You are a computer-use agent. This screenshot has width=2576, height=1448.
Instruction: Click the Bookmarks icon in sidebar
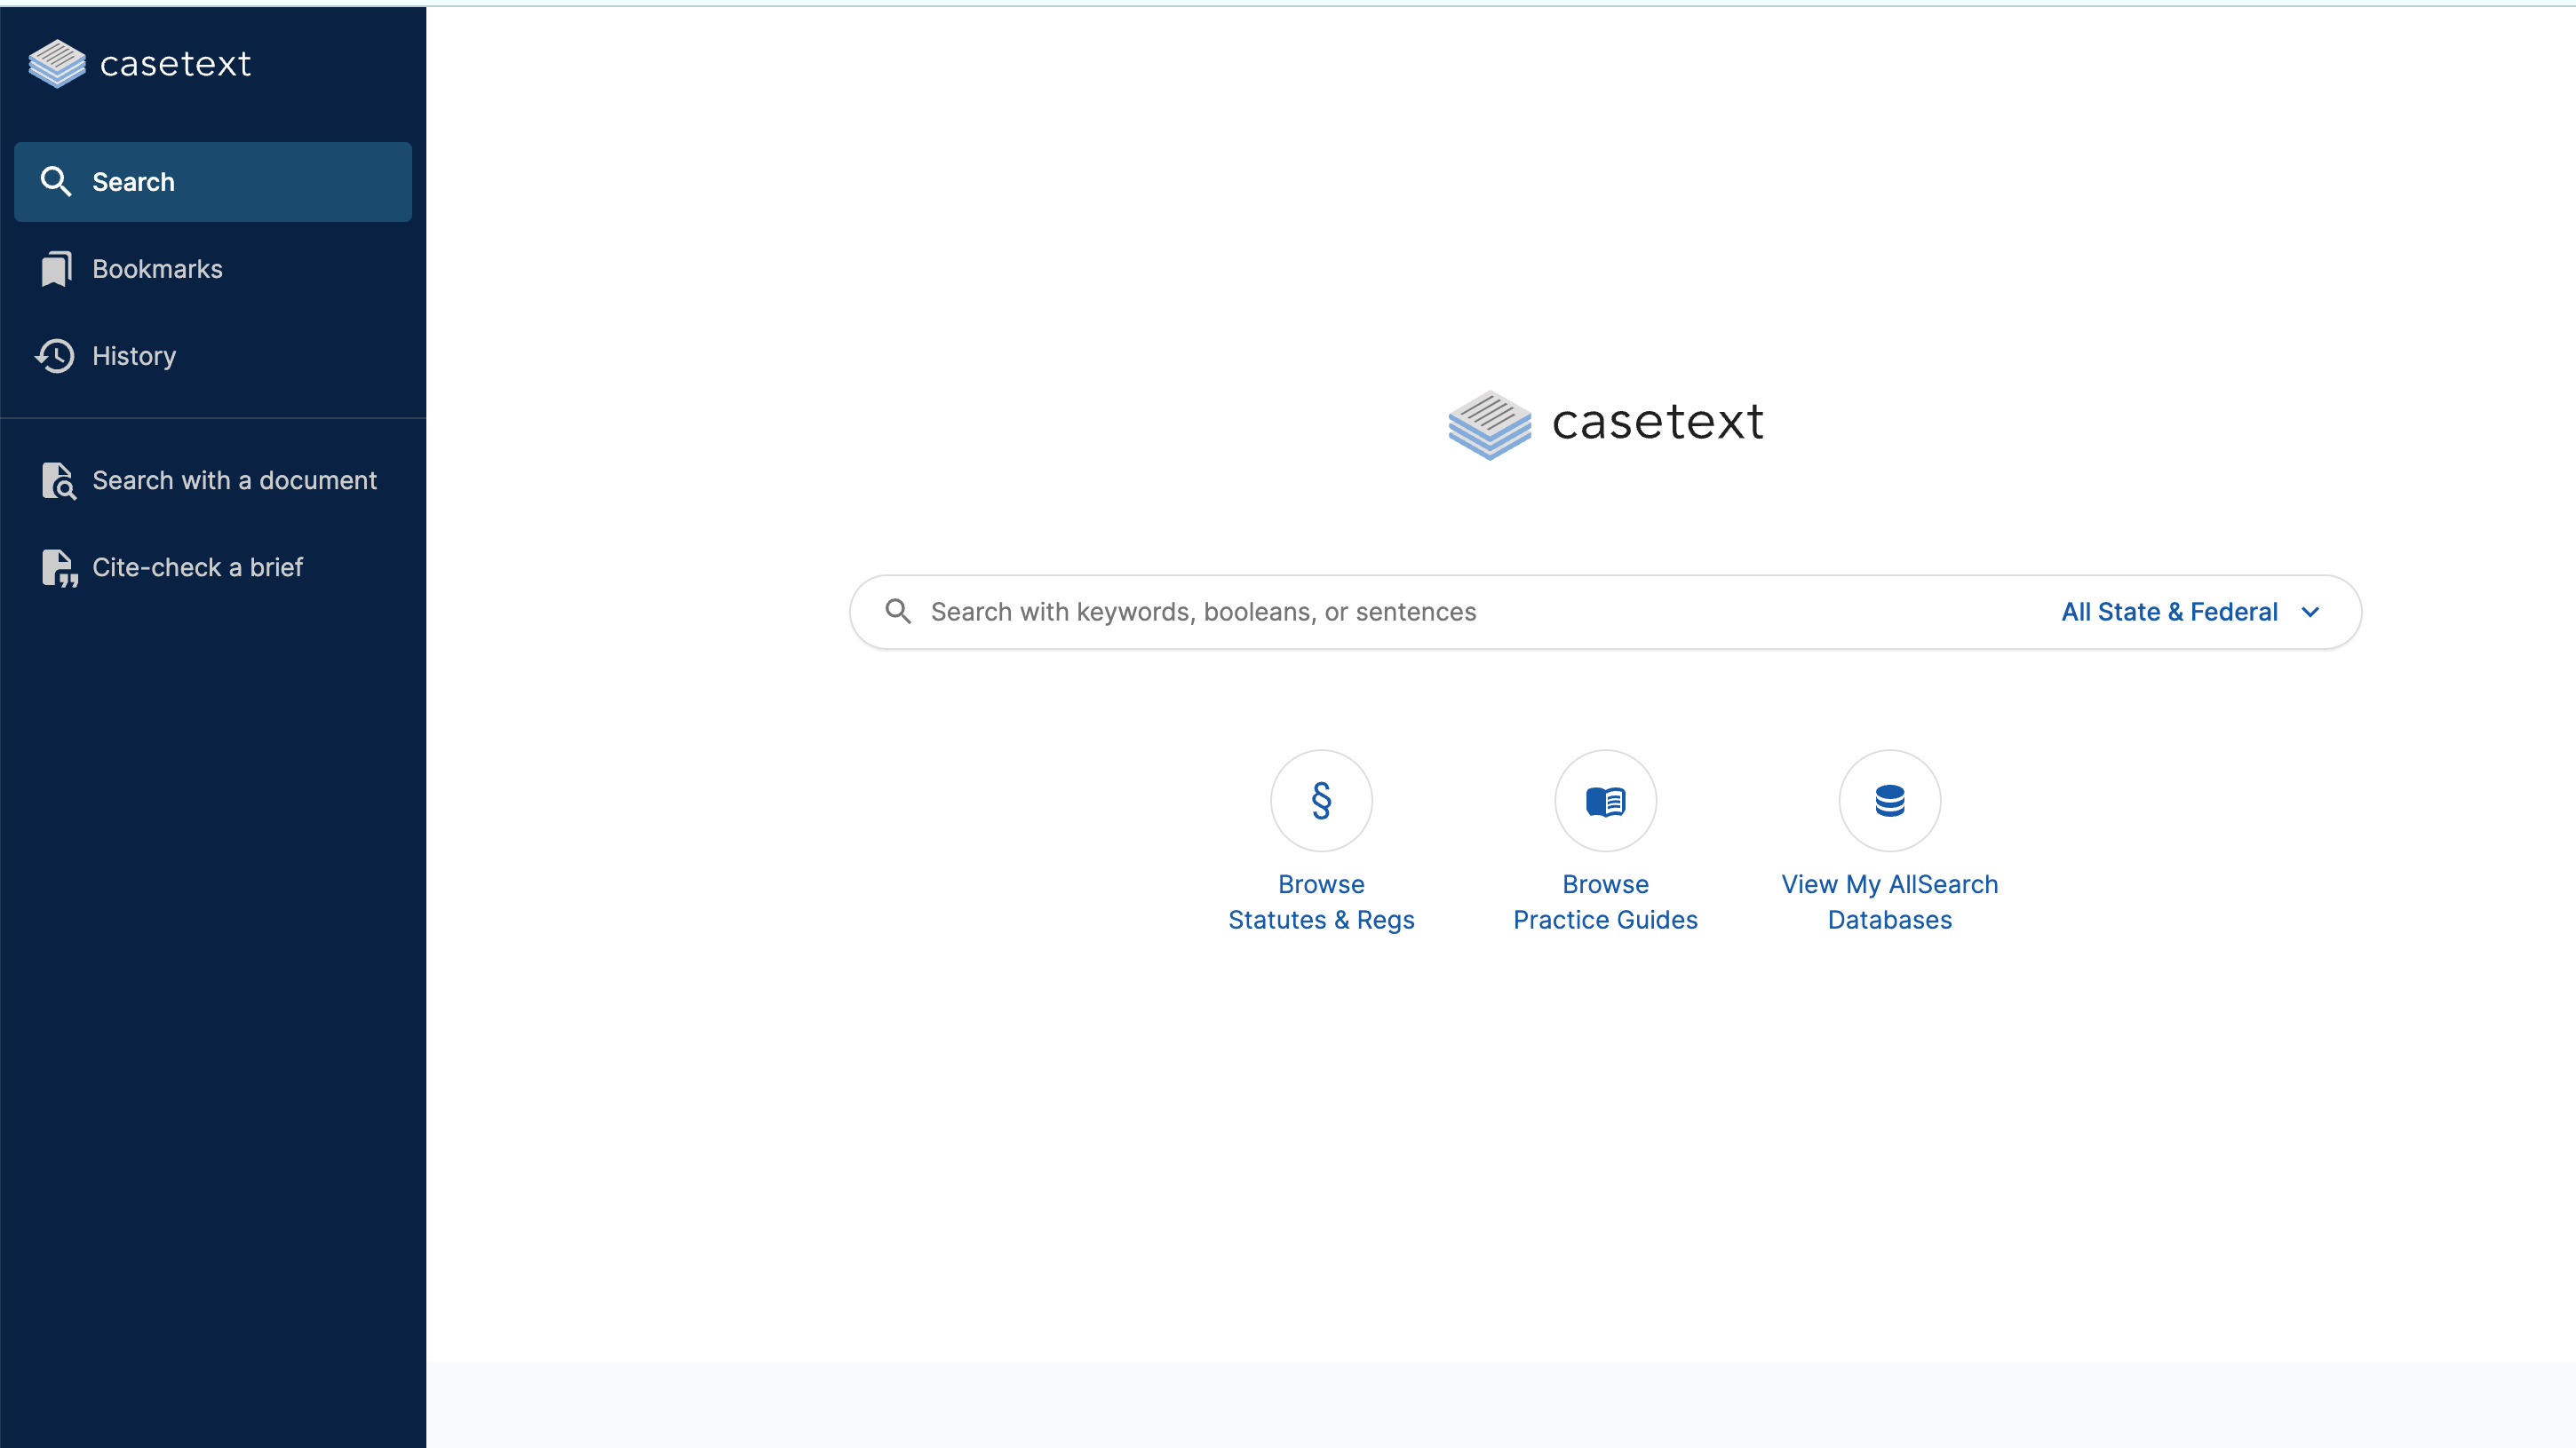click(57, 269)
